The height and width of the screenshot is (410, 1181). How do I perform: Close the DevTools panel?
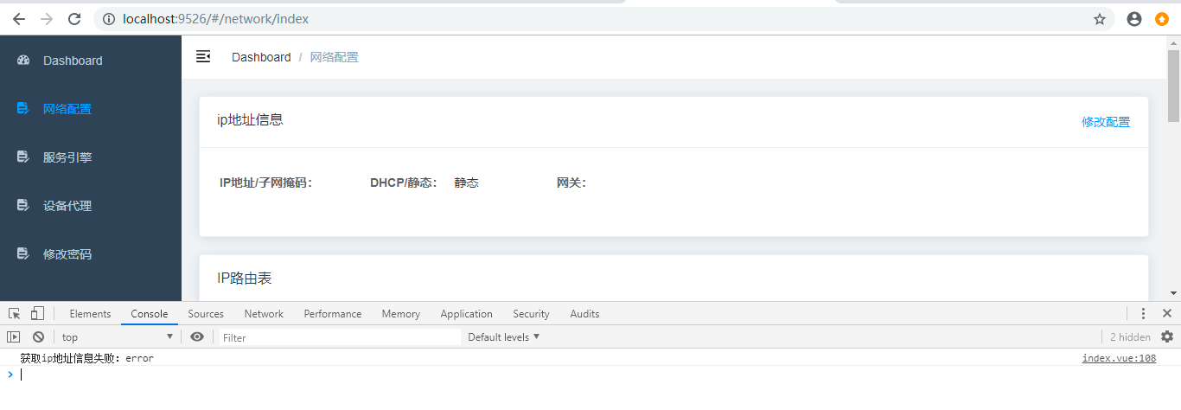tap(1166, 313)
